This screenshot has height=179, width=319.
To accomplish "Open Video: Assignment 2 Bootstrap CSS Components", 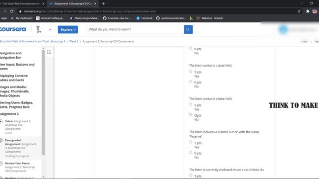I will [18, 125].
